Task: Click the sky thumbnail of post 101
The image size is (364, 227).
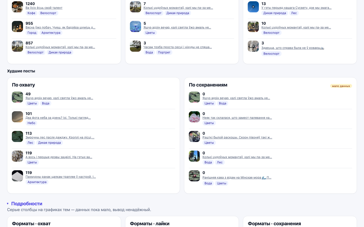Action: click(x=17, y=117)
